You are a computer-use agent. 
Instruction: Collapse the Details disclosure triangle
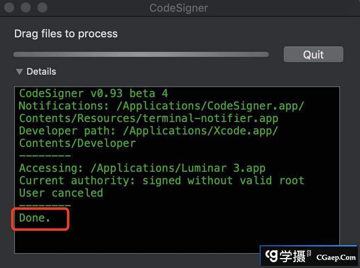pyautogui.click(x=19, y=72)
